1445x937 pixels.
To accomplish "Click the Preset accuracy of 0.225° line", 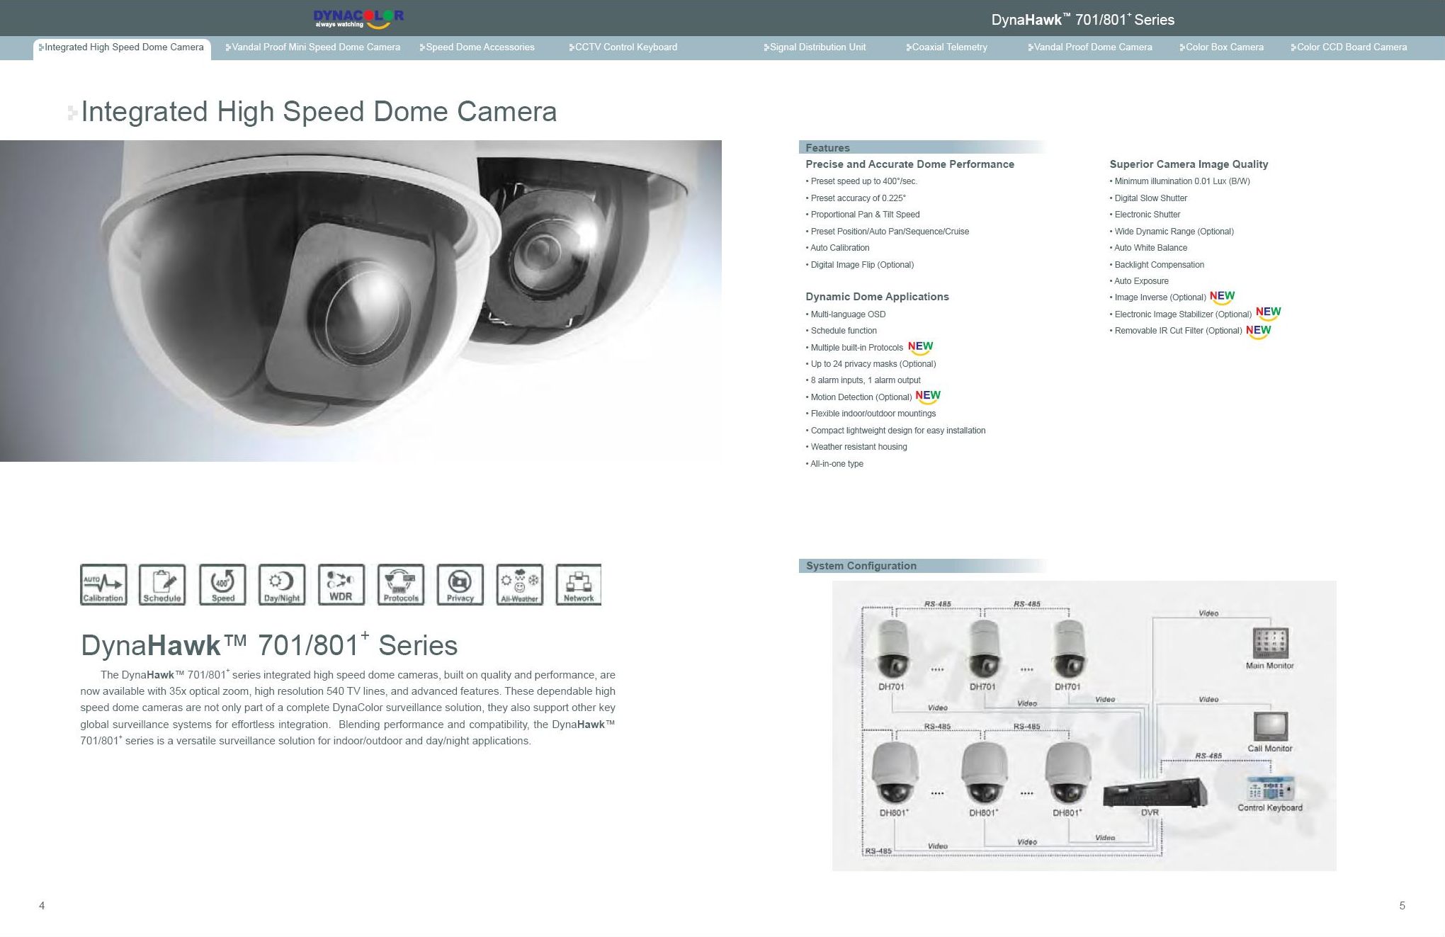I will click(x=856, y=198).
